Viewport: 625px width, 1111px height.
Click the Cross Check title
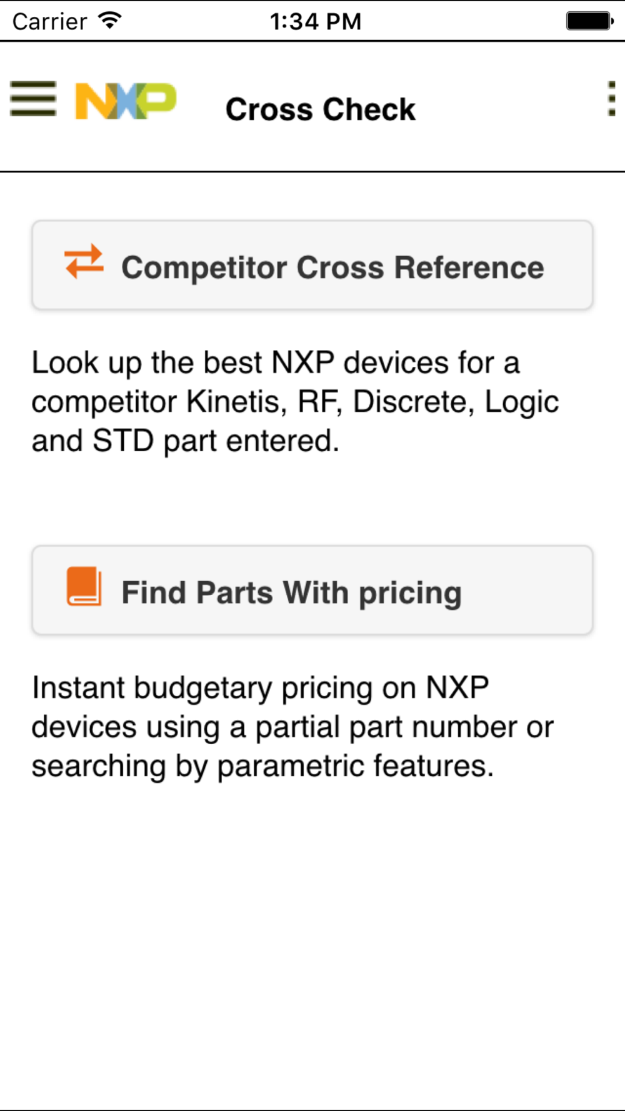[321, 109]
